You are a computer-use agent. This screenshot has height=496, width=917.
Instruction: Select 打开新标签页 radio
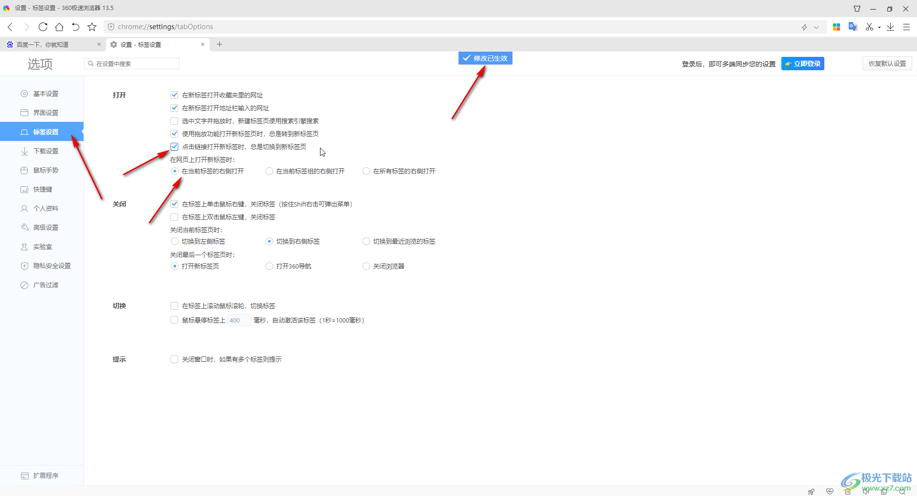pyautogui.click(x=175, y=266)
